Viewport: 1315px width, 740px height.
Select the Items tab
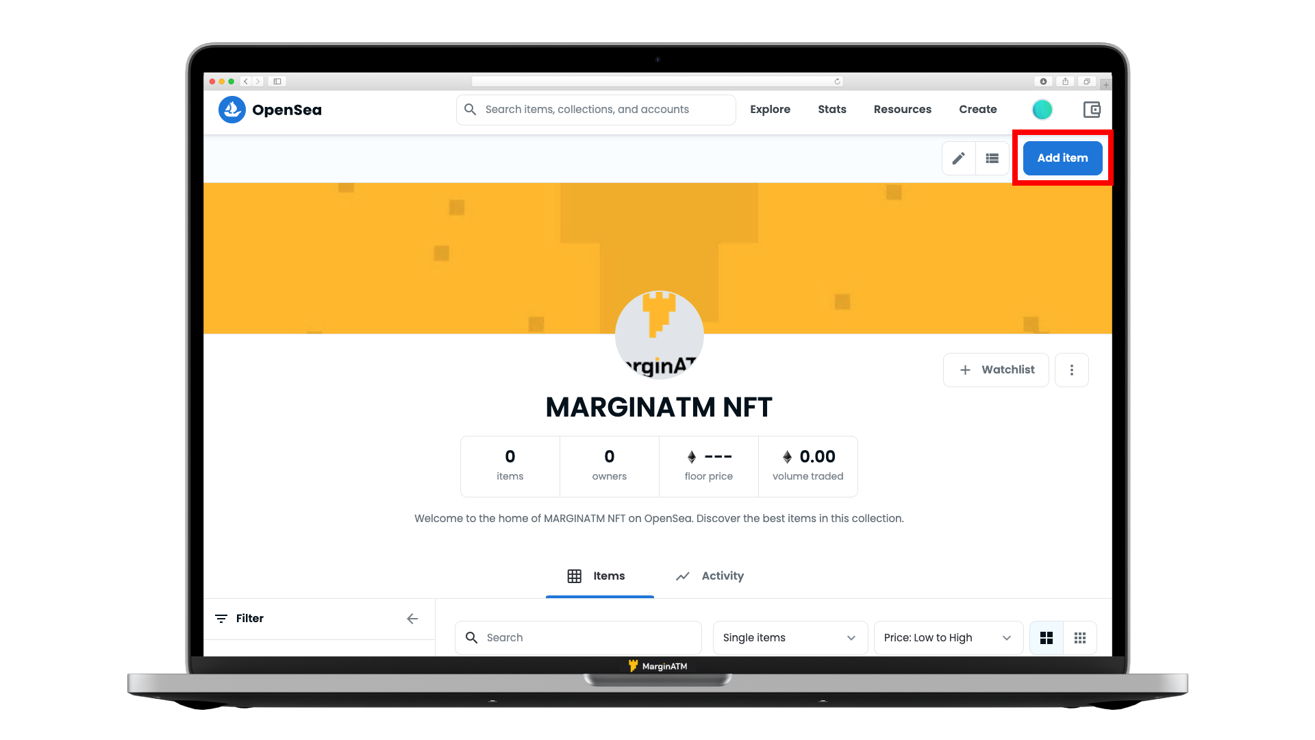pyautogui.click(x=598, y=576)
